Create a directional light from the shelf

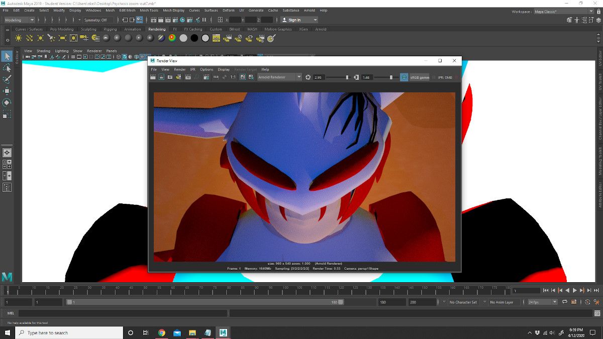(x=29, y=38)
